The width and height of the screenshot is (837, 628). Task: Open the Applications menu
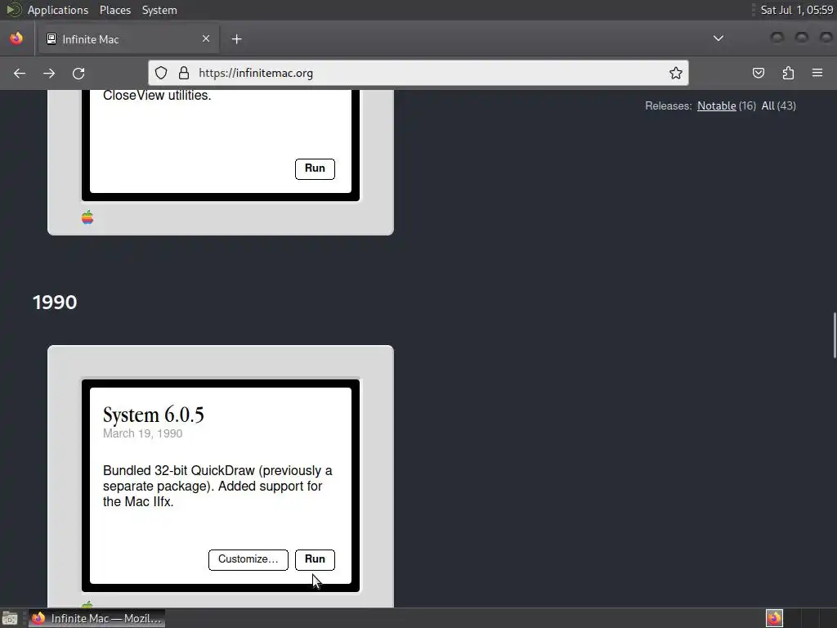click(x=58, y=10)
